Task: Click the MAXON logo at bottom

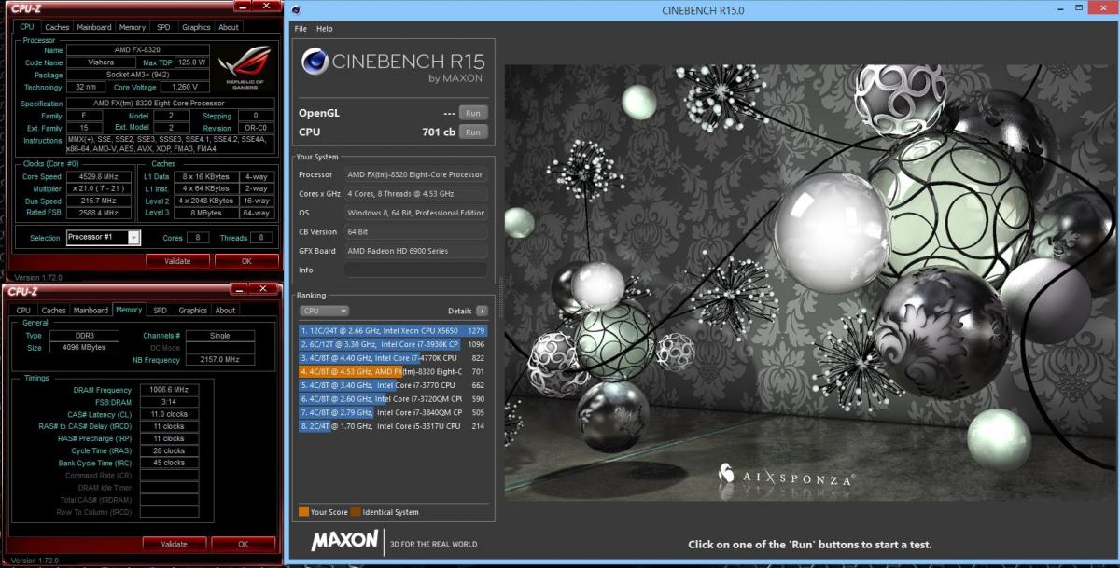Action: pyautogui.click(x=344, y=540)
